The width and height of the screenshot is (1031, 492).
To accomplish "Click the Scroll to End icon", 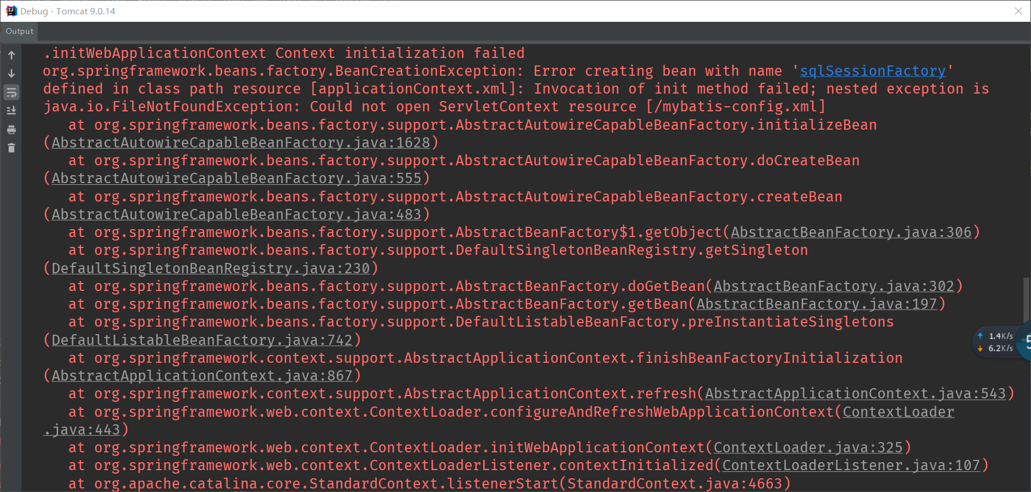I will [11, 111].
